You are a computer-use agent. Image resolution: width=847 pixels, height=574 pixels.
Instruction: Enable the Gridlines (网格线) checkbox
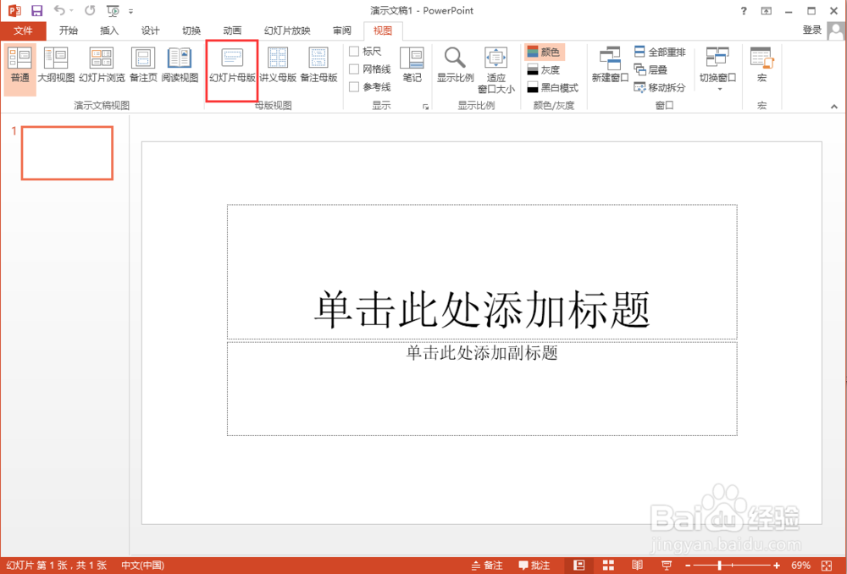354,69
